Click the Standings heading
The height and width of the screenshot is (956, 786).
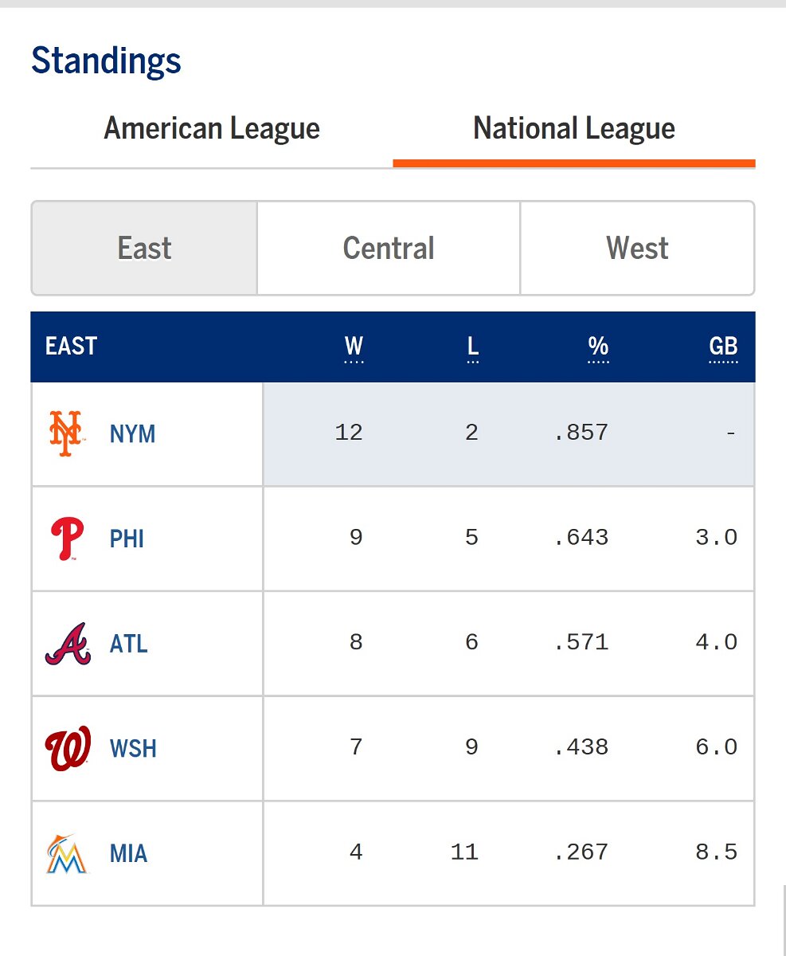click(106, 61)
